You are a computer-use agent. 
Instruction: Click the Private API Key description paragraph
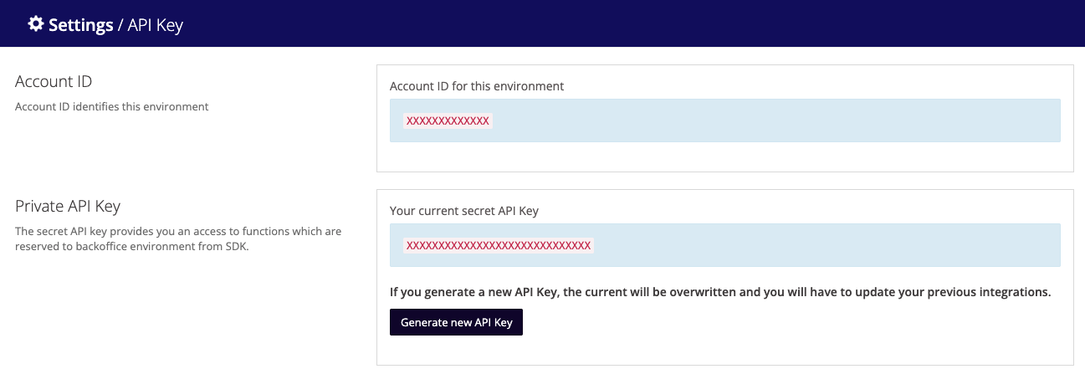pos(177,238)
